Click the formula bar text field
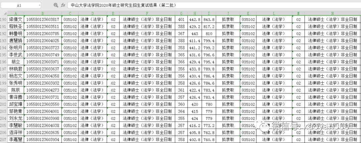 (214, 5)
